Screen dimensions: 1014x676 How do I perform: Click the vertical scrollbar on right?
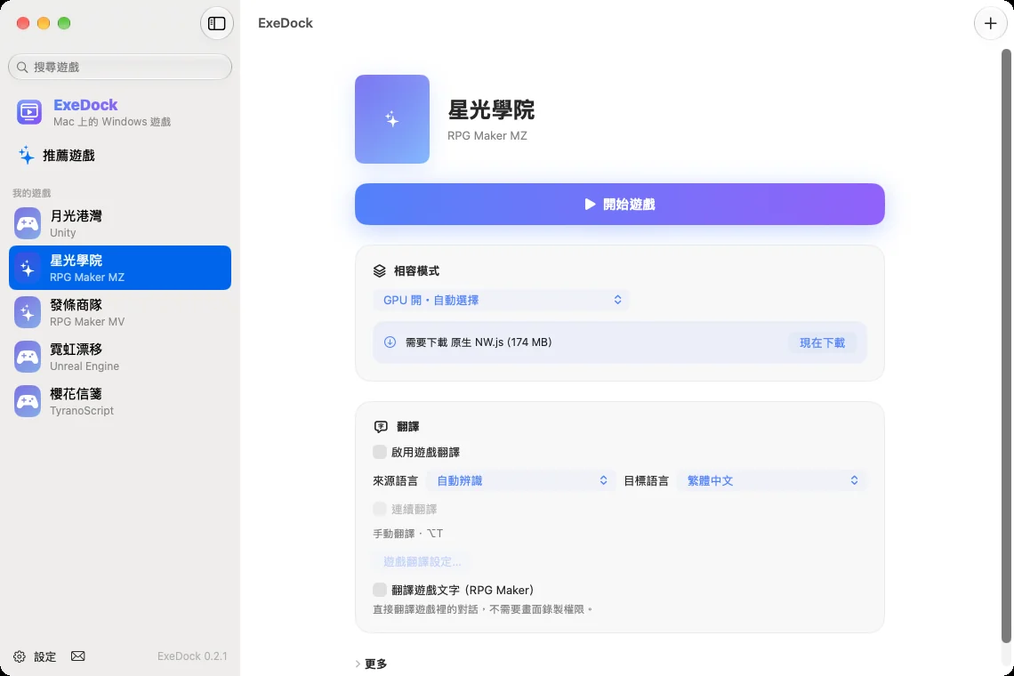[1006, 346]
